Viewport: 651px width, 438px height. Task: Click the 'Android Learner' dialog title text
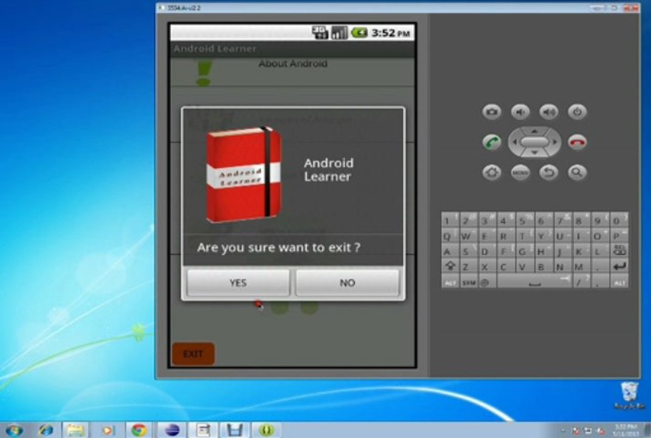click(328, 170)
